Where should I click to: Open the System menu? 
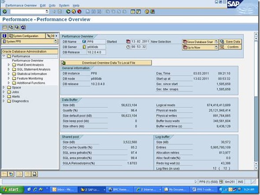[x=64, y=5]
